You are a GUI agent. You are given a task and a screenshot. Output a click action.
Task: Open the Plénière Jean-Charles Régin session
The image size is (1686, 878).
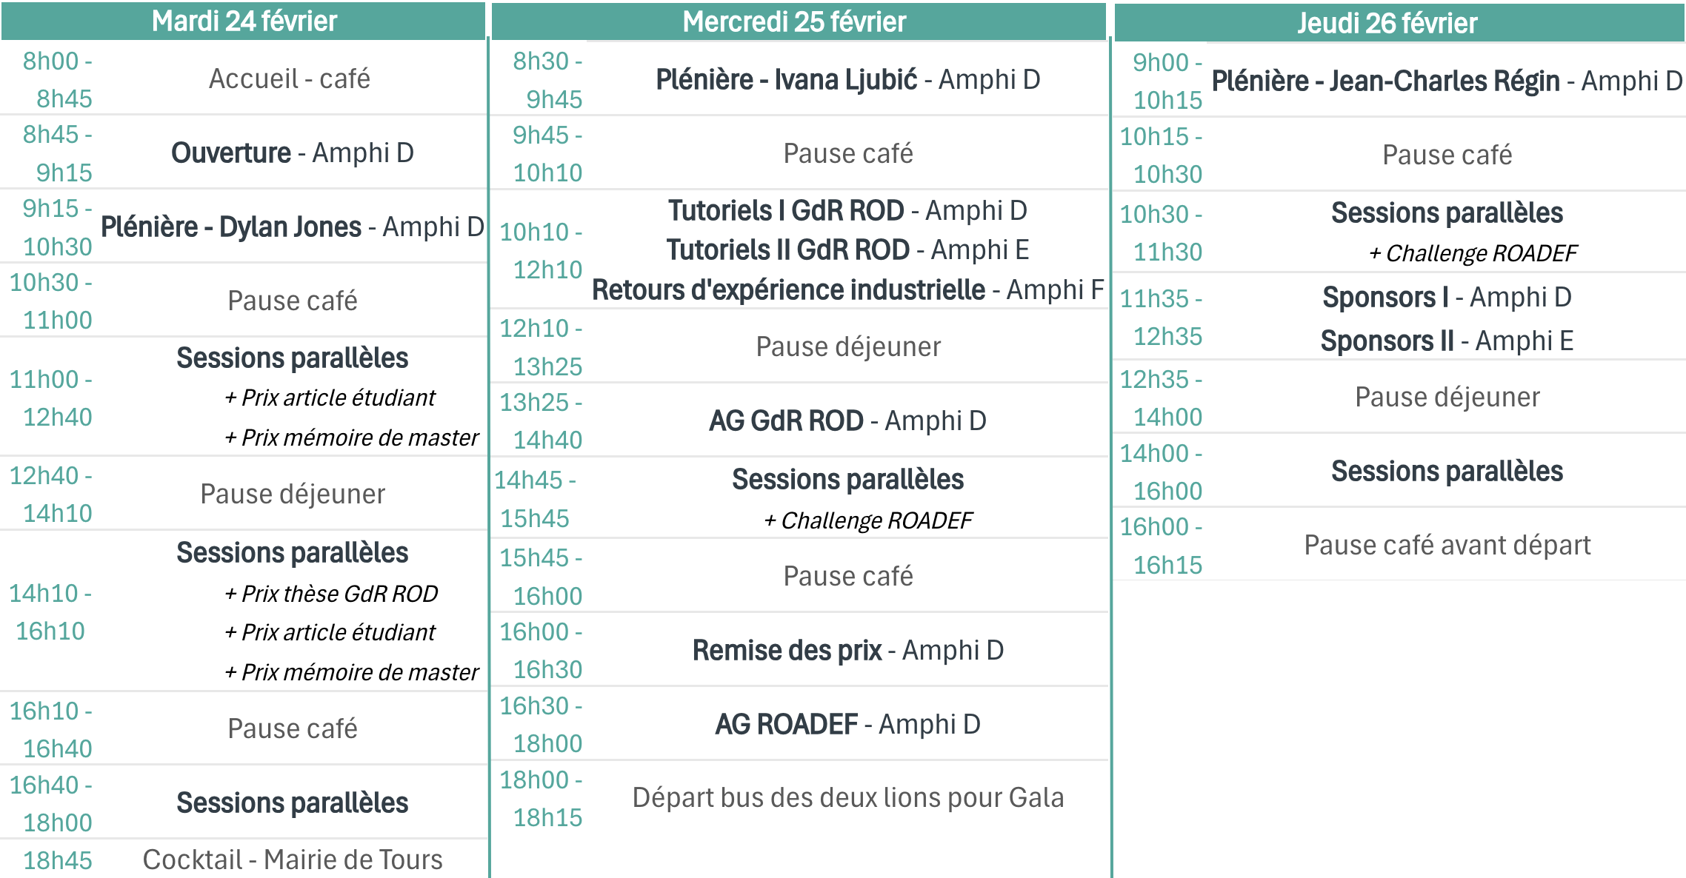(x=1446, y=81)
